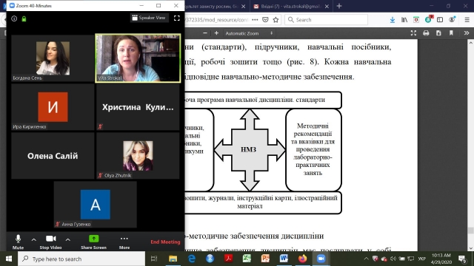This screenshot has height=266, width=474.
Task: Click Vita Strokal video thumbnail
Action: pyautogui.click(x=138, y=58)
